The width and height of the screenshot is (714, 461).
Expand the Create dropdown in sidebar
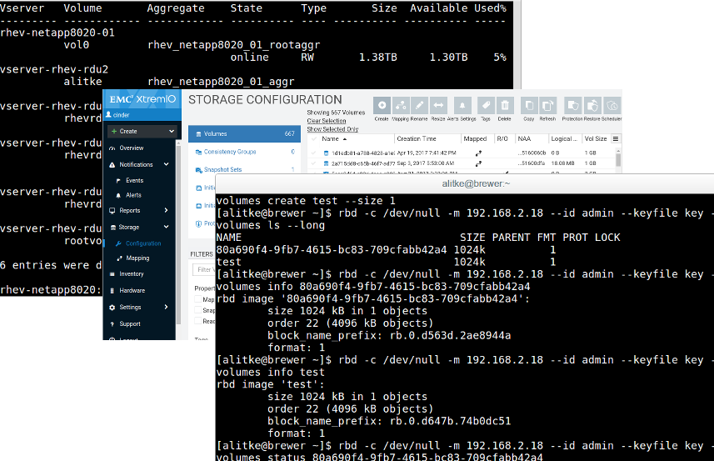(x=172, y=131)
